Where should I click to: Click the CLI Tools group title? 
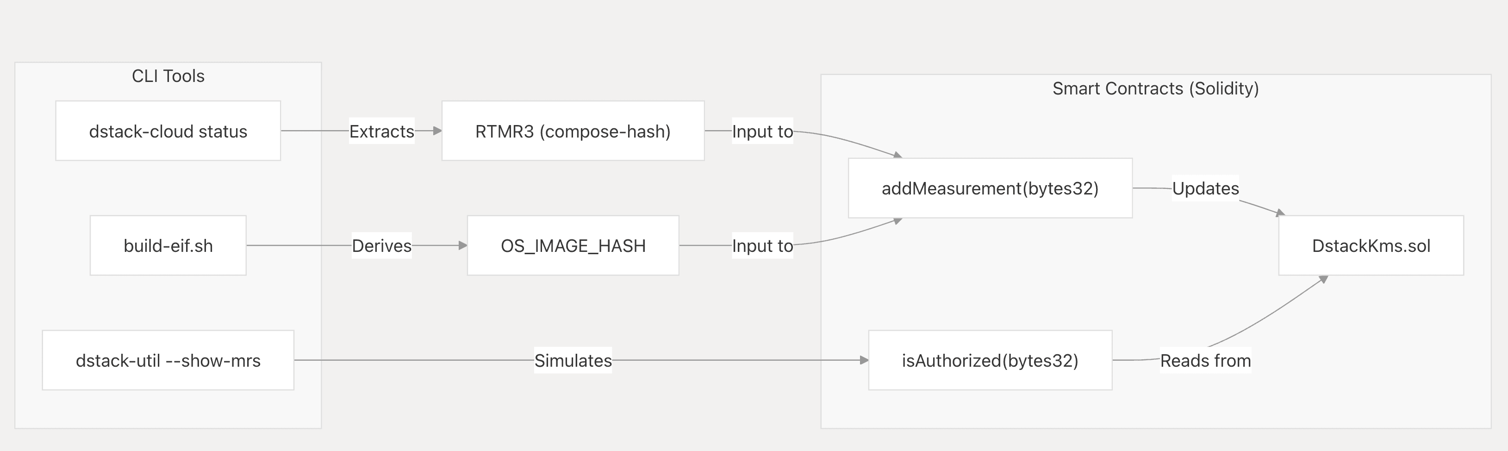(x=168, y=76)
